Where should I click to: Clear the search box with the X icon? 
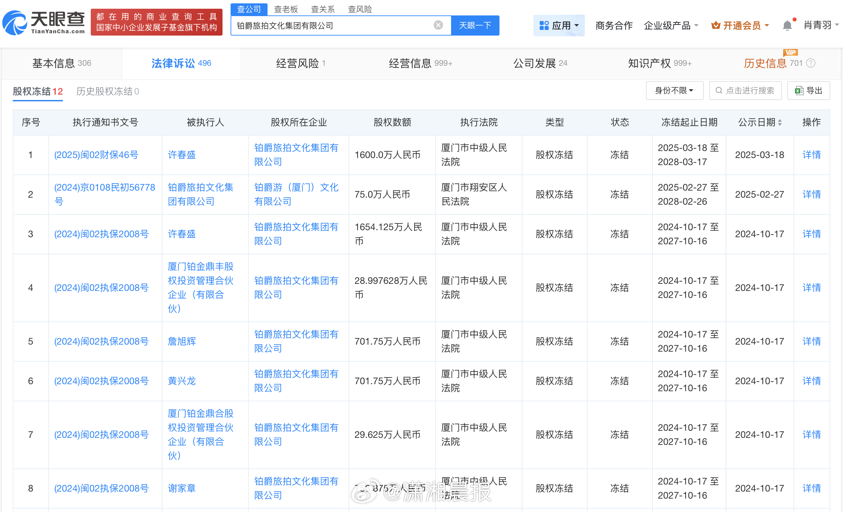pyautogui.click(x=438, y=25)
